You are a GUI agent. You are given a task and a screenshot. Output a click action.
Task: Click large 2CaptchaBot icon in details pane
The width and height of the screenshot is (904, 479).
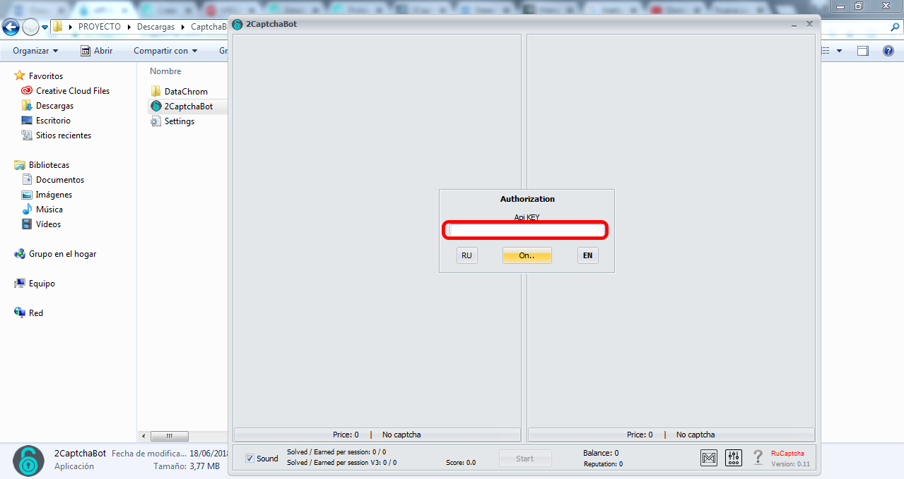[28, 460]
